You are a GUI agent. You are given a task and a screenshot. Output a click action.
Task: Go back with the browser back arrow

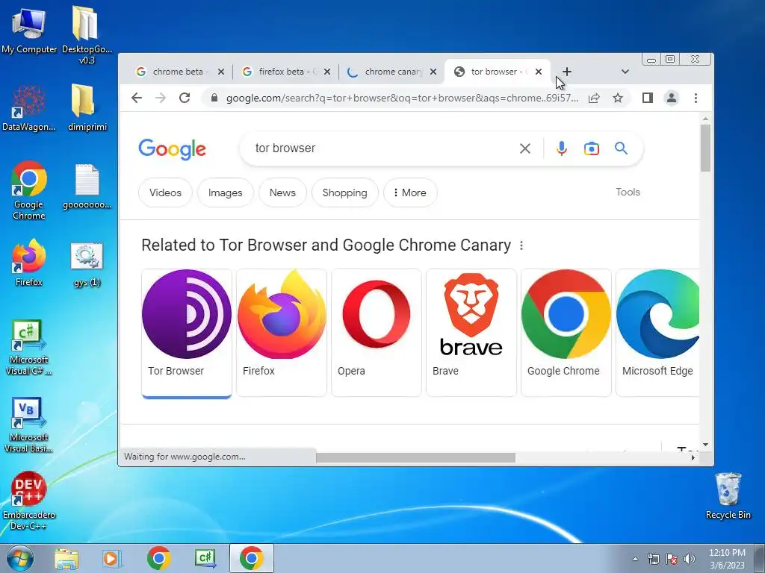tap(137, 98)
